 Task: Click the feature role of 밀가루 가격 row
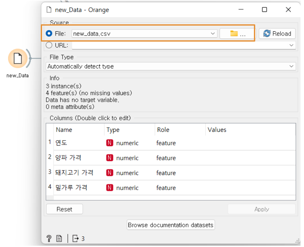(x=166, y=188)
